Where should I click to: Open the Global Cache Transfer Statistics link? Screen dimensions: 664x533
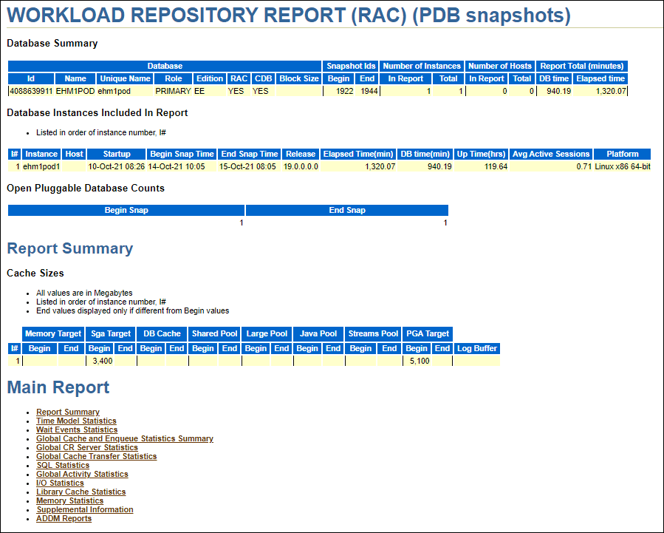[96, 456]
